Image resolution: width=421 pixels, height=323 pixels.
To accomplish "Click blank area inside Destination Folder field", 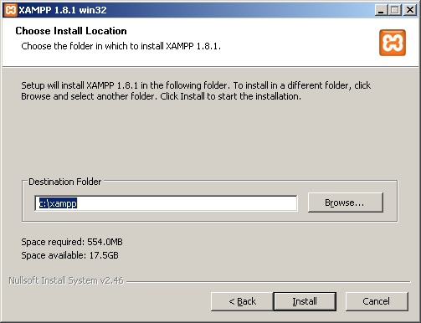I will pyautogui.click(x=187, y=203).
